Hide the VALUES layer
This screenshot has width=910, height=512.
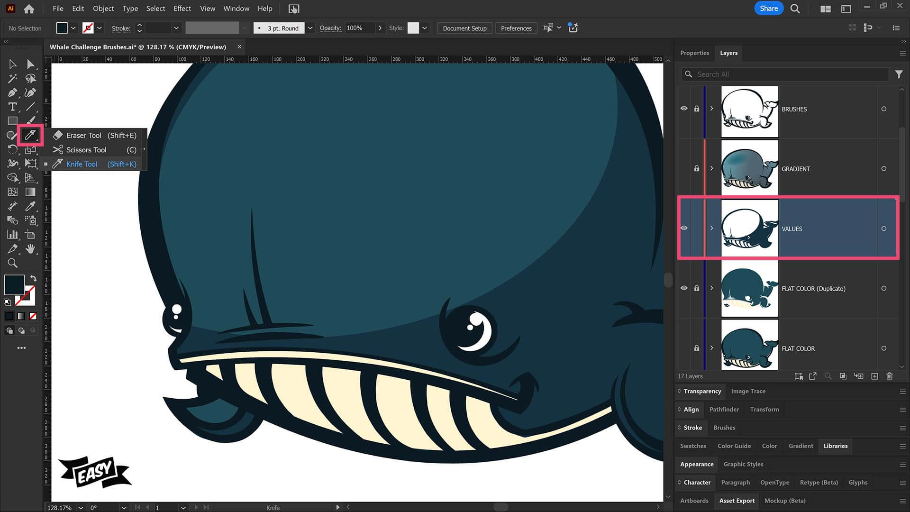coord(684,228)
